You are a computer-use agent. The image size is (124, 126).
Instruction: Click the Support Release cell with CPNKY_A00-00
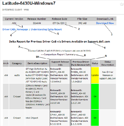click(60, 118)
